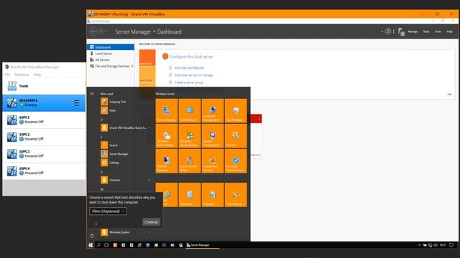
Task: Open the shutdown reason Other (Unplanned) dropdown
Action: pos(108,211)
